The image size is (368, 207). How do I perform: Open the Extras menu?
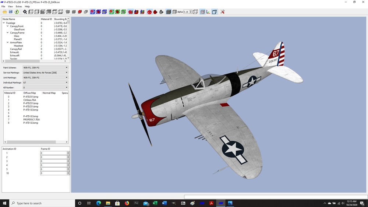[x=19, y=7]
